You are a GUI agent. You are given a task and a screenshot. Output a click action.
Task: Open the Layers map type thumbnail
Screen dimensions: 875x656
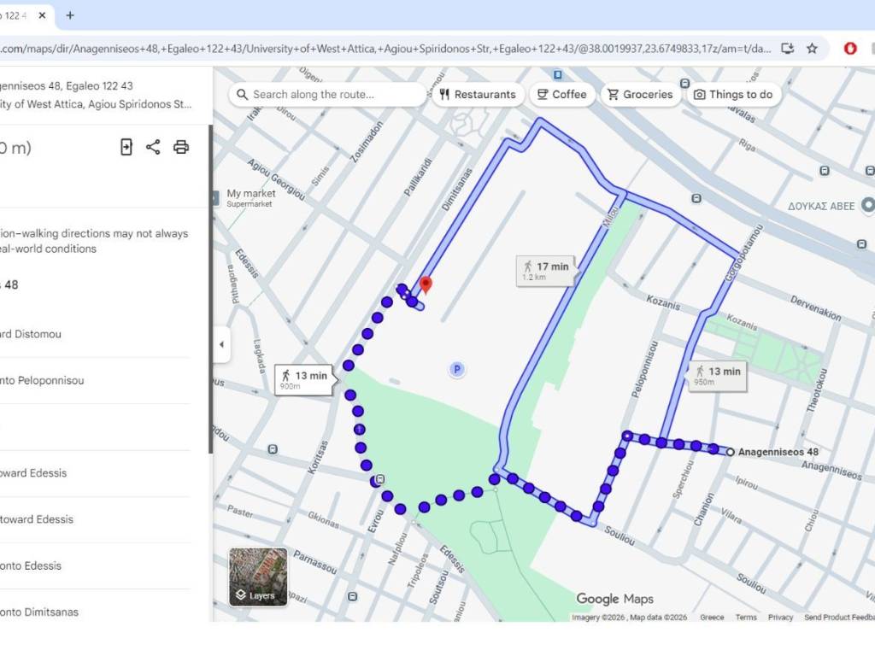pos(258,577)
